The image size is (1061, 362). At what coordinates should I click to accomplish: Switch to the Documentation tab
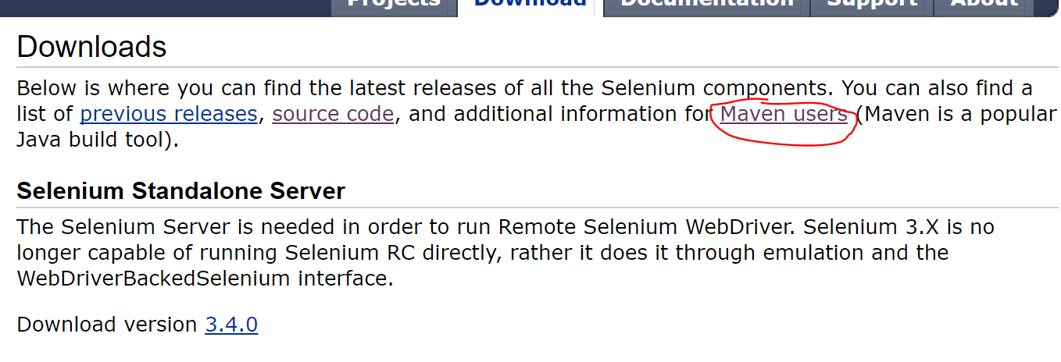(706, 4)
